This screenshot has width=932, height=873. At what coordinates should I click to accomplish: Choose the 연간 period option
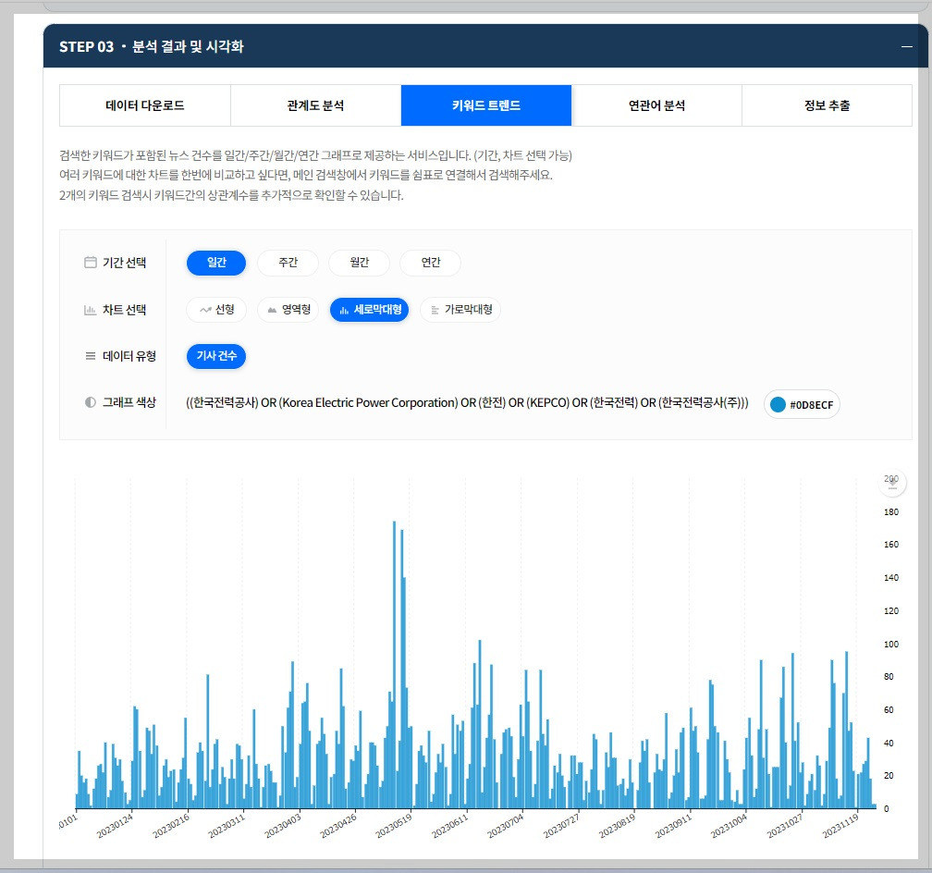pyautogui.click(x=430, y=263)
